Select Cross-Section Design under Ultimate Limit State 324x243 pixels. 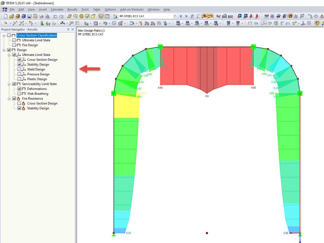(x=42, y=60)
